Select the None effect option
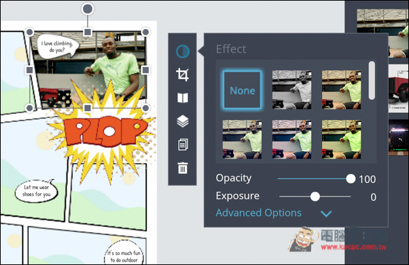Viewport: 409px width, 265px height. [242, 90]
